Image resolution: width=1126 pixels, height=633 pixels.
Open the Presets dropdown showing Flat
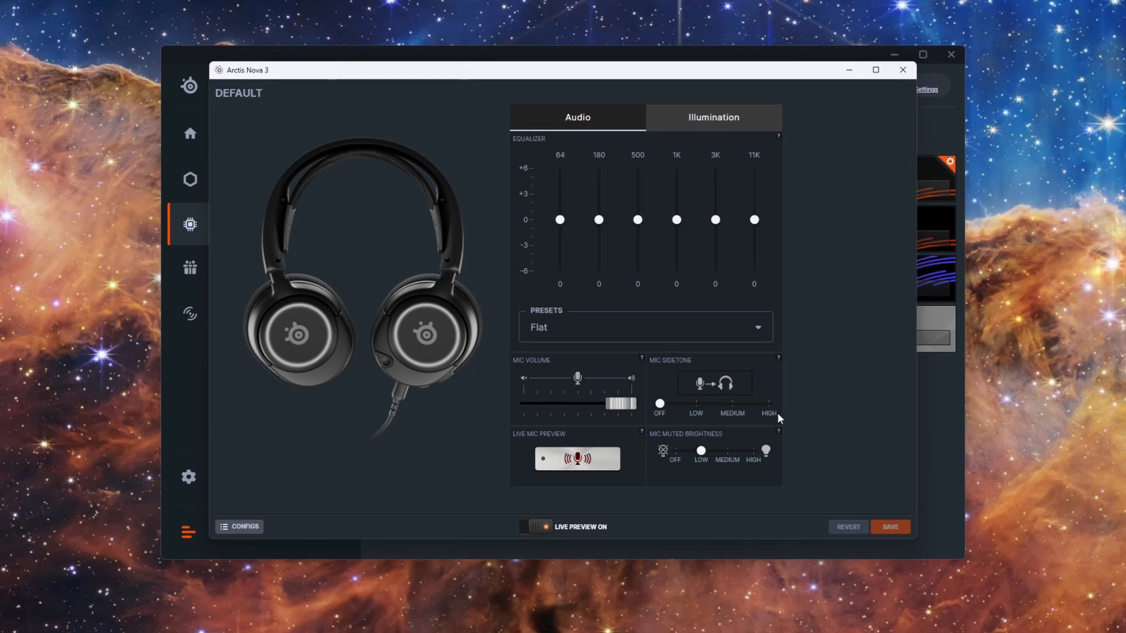coord(646,327)
